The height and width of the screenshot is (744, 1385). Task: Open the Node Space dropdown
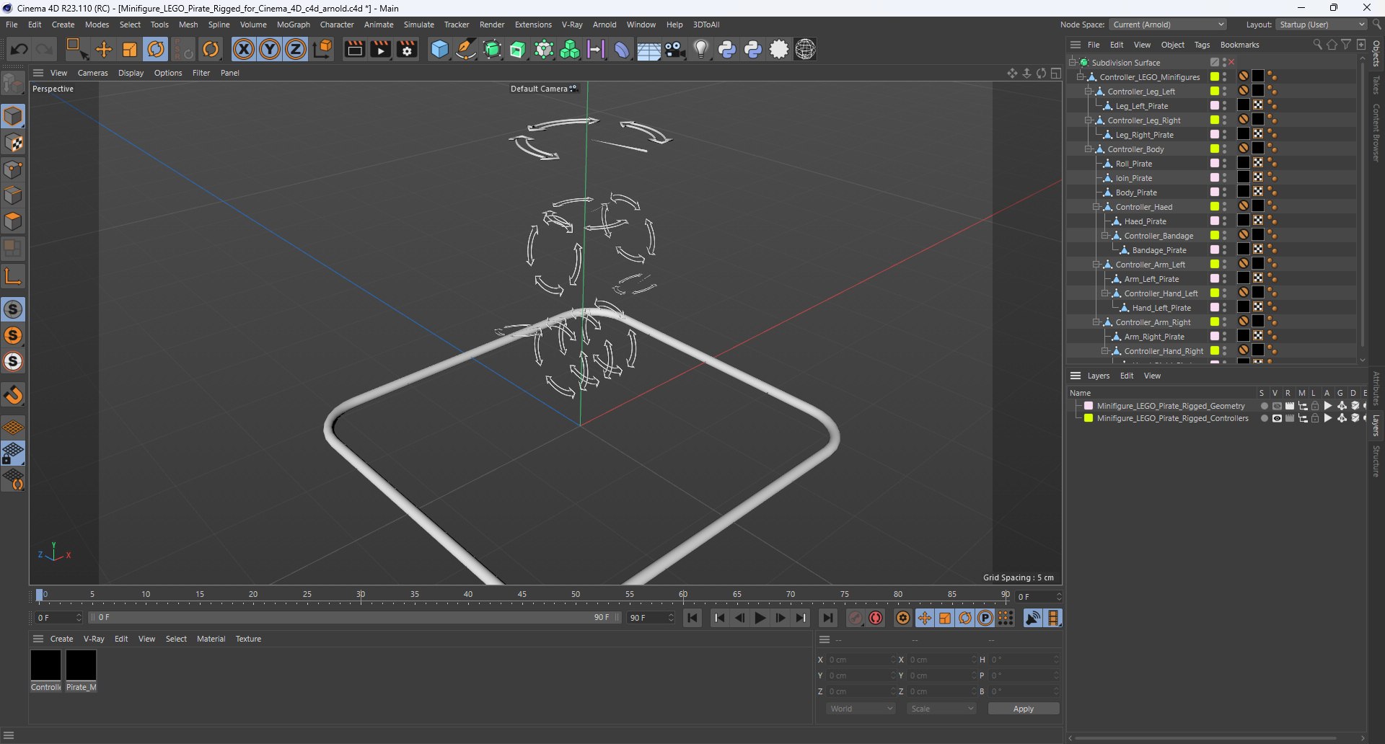1167,25
